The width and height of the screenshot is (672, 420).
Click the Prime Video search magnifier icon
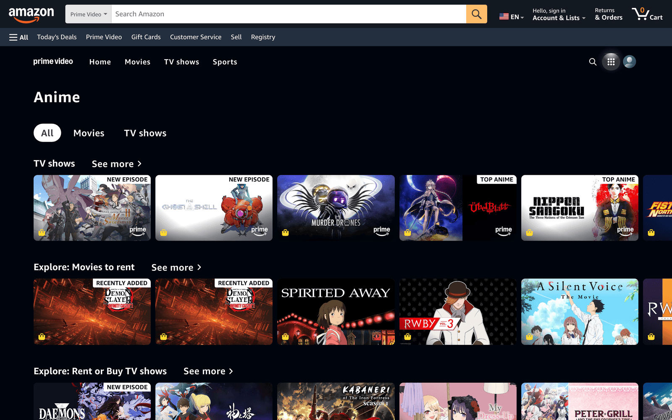click(593, 62)
